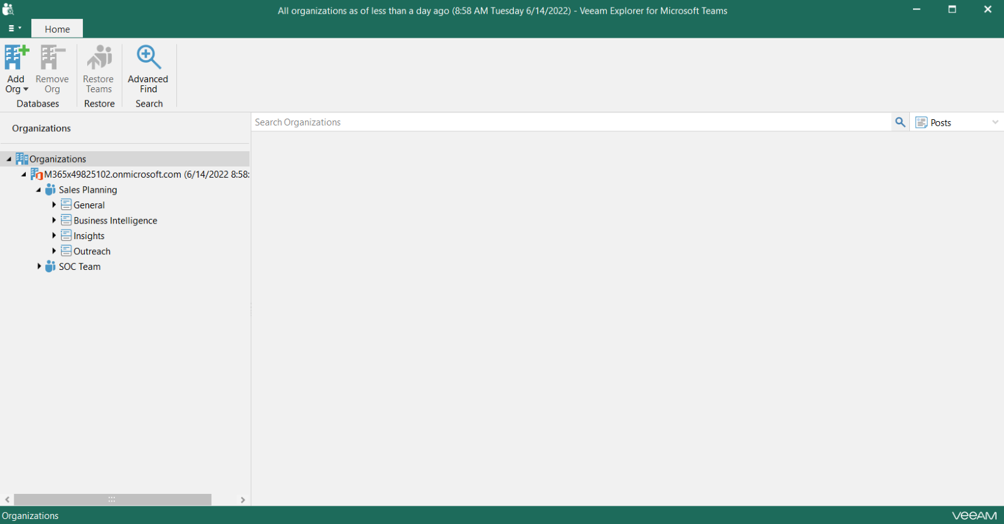This screenshot has height=524, width=1004.
Task: Click the Search Organizations input field
Action: tap(571, 122)
